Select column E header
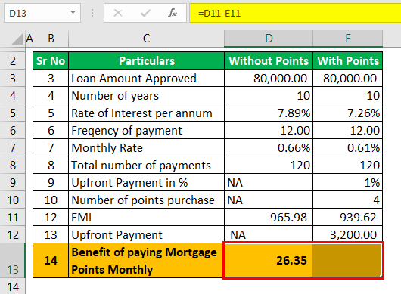 [348, 39]
